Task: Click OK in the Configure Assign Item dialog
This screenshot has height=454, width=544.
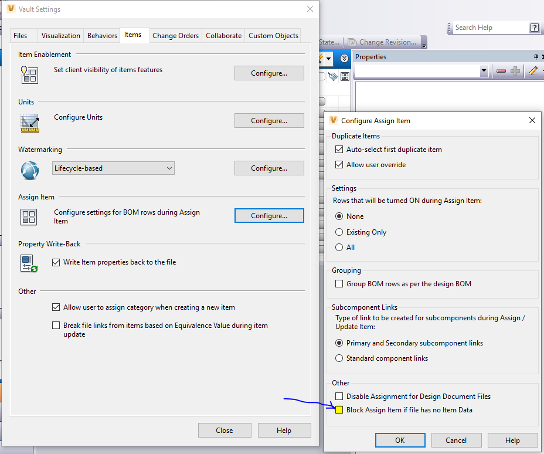Action: pos(400,440)
